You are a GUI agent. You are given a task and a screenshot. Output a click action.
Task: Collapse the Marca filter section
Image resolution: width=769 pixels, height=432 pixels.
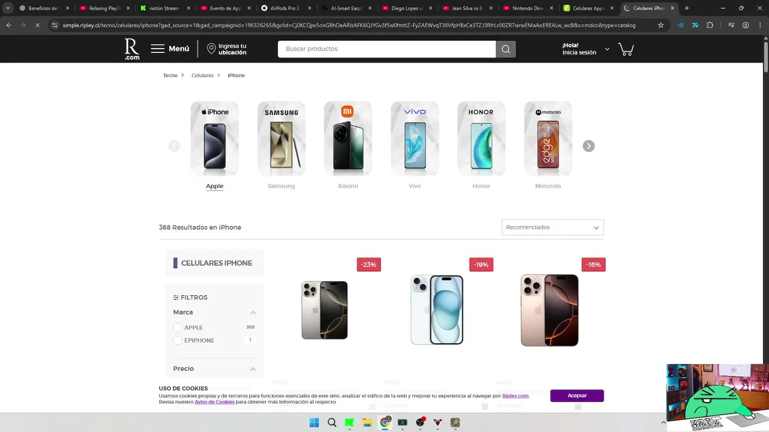[x=253, y=313]
